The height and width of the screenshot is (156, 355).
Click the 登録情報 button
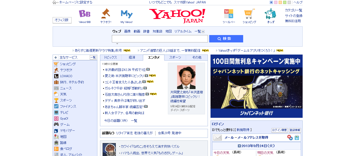(295, 130)
